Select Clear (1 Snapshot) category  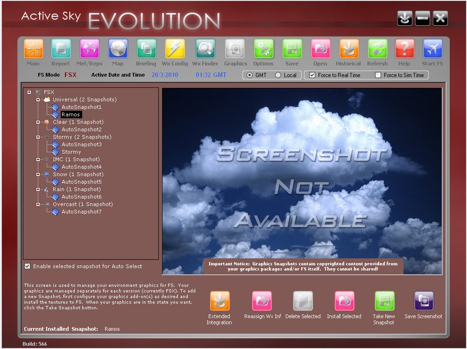click(78, 122)
